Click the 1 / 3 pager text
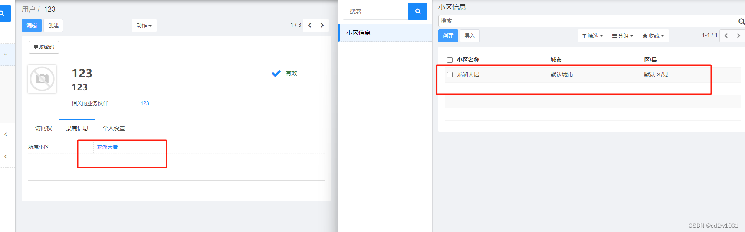This screenshot has width=745, height=232. click(x=295, y=25)
